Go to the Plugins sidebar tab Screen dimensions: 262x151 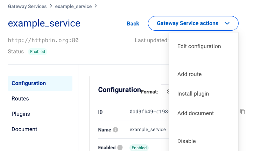pos(21,114)
